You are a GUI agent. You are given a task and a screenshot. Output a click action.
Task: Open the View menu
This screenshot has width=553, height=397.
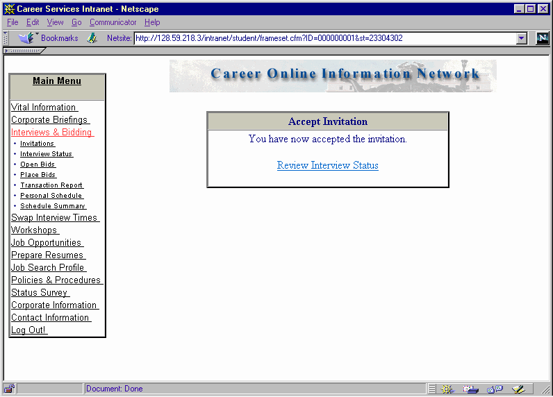[x=55, y=22]
